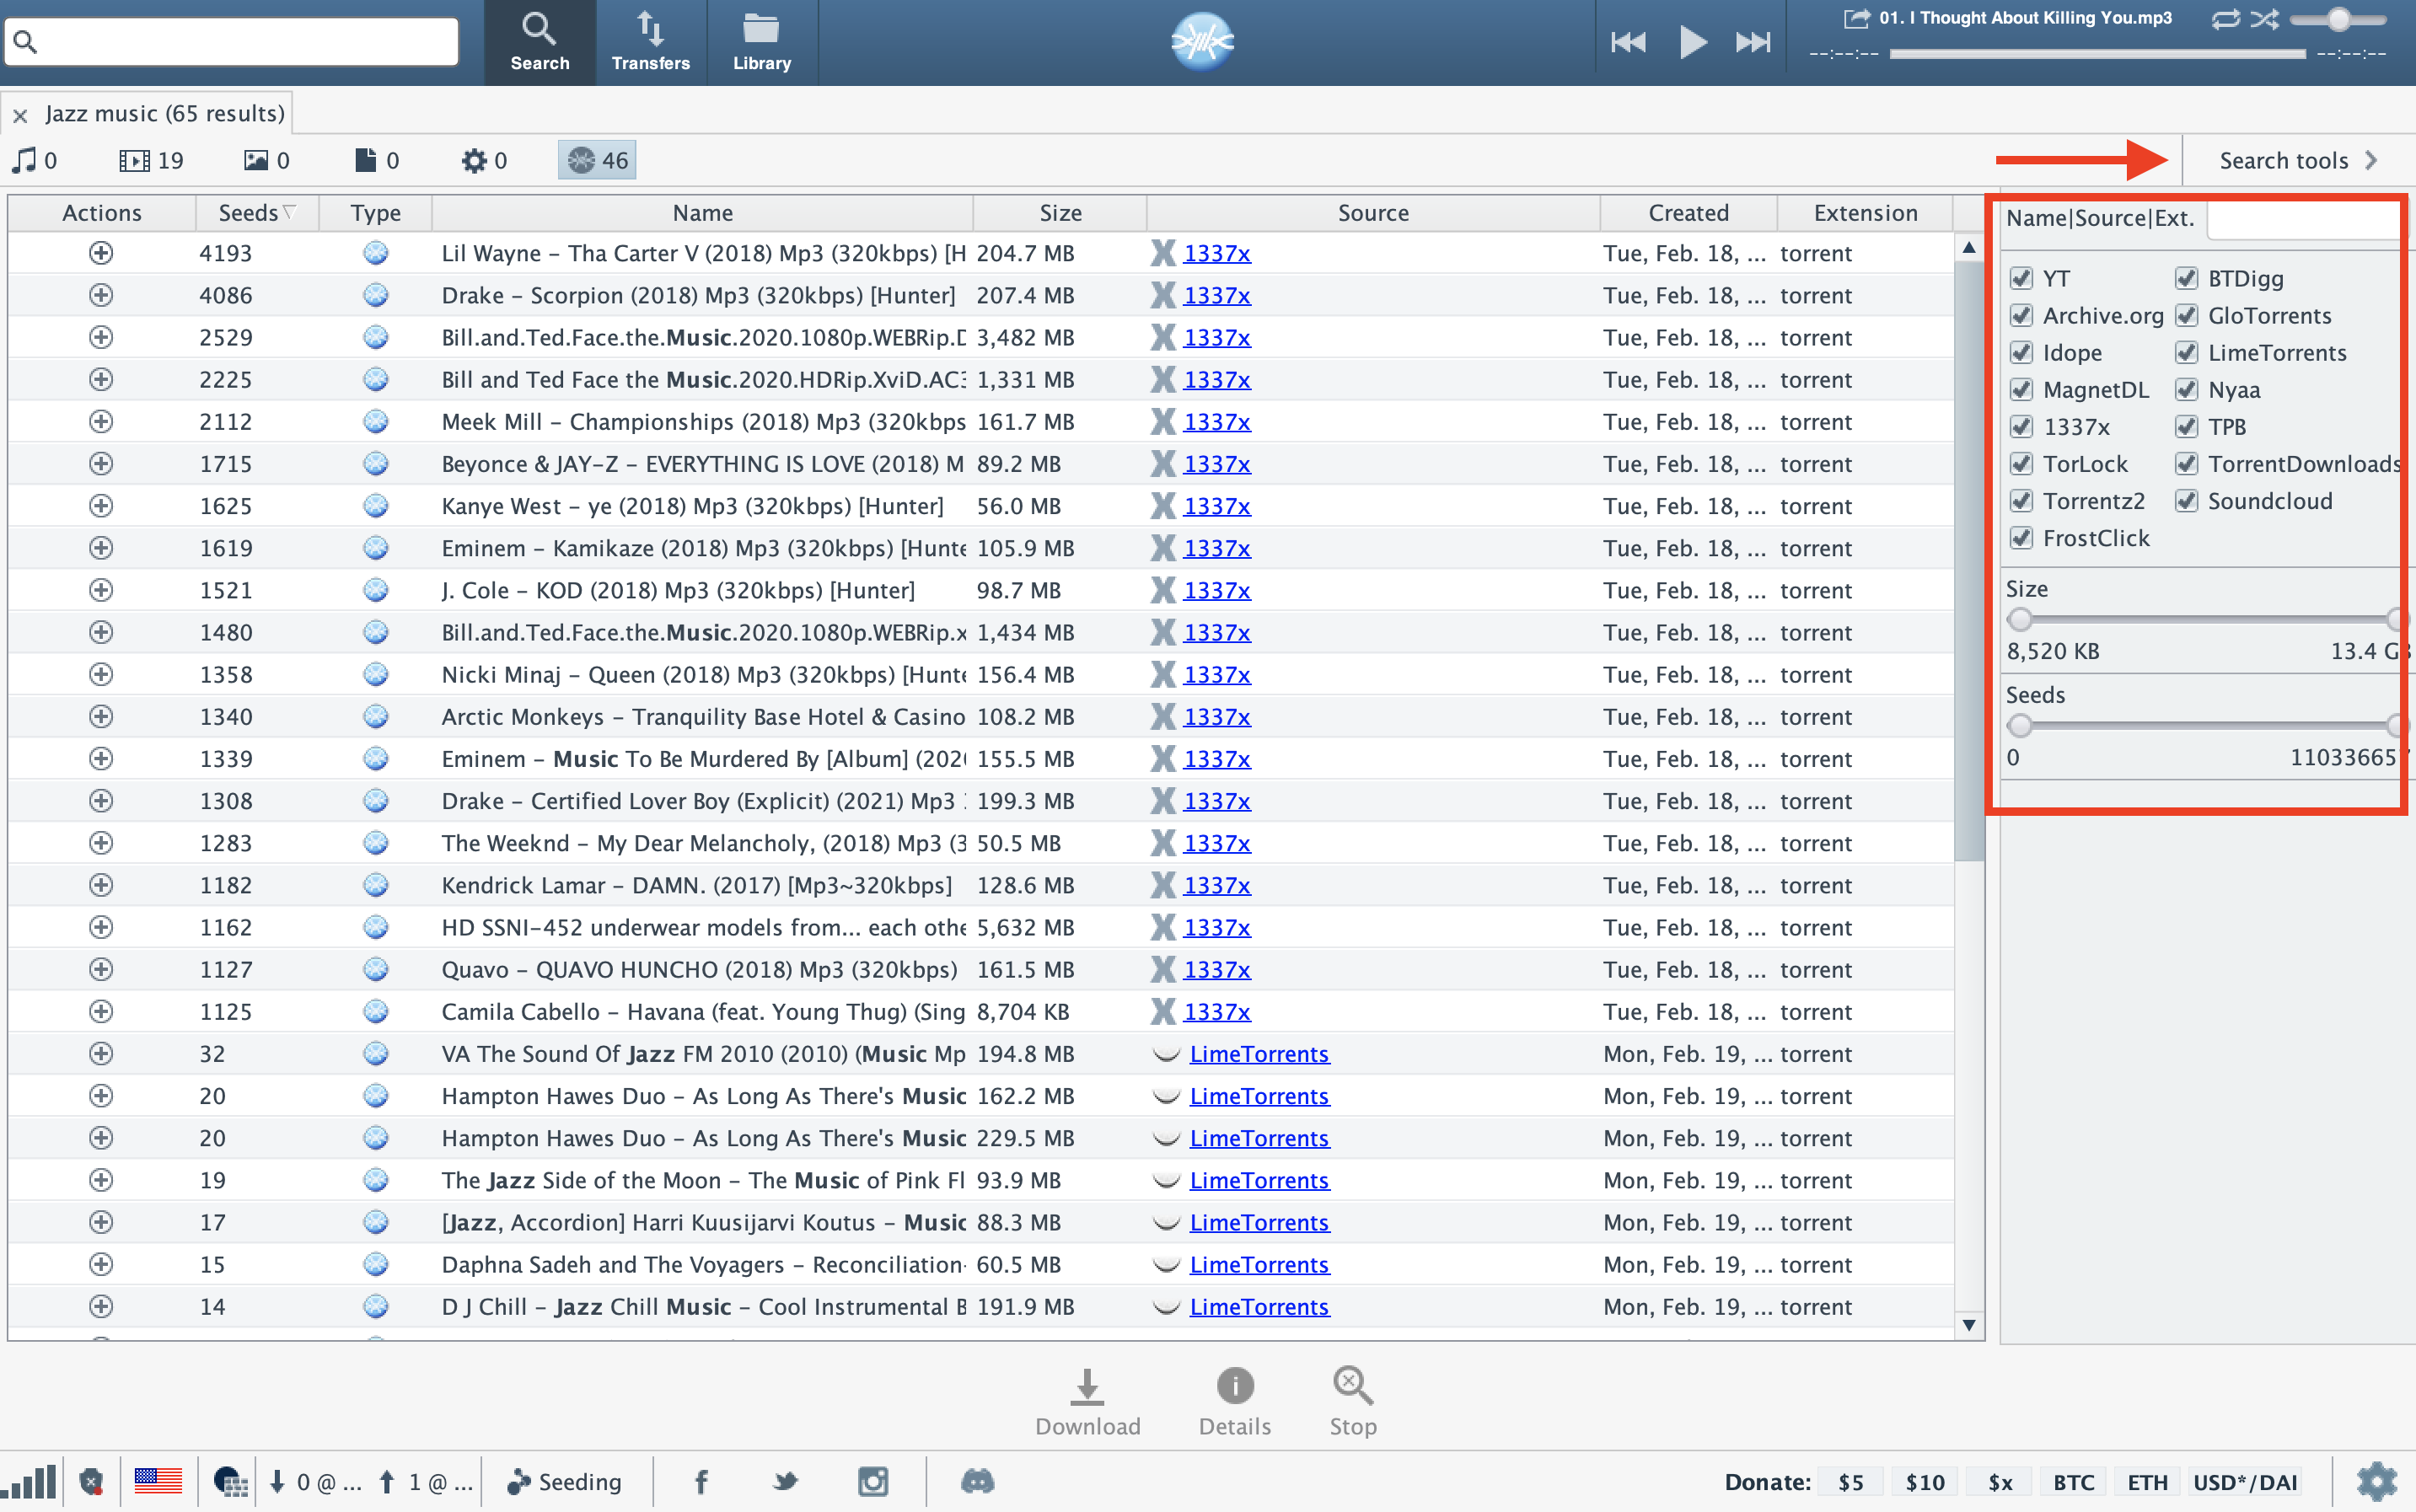Collapse the Search tools panel
Screen dimensions: 2416x1512
(2297, 160)
